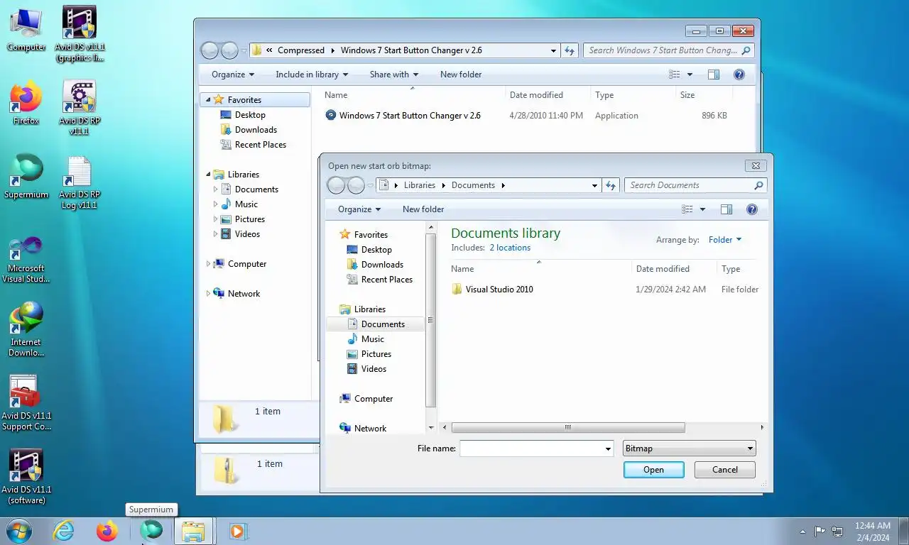
Task: Click Help icon in the open dialog toolbar
Action: point(752,209)
